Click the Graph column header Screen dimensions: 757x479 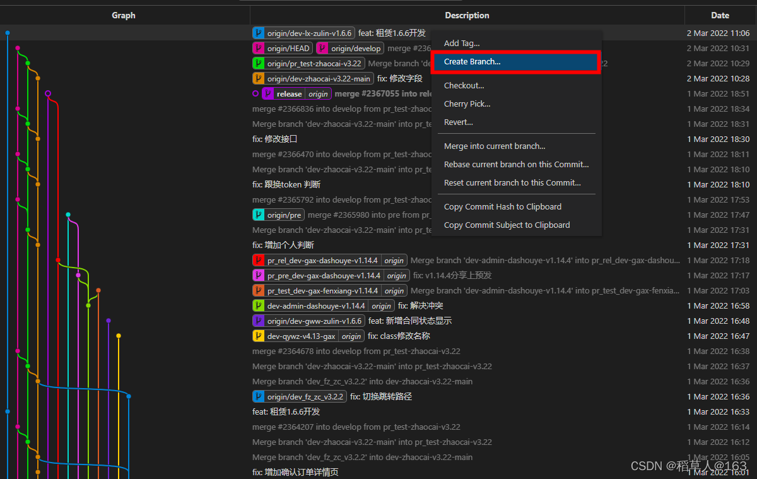point(124,15)
